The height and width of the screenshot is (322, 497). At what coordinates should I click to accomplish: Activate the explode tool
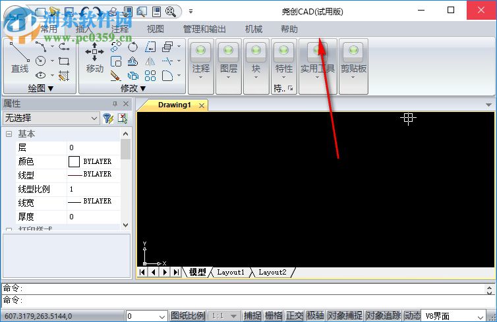[132, 76]
